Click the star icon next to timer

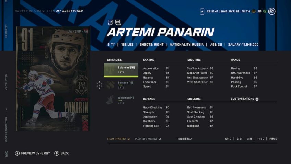[202, 12]
